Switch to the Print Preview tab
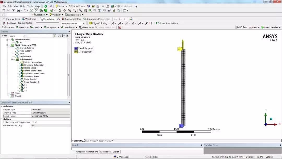Image resolution: width=282 pixels, height=159 pixels. (x=91, y=141)
